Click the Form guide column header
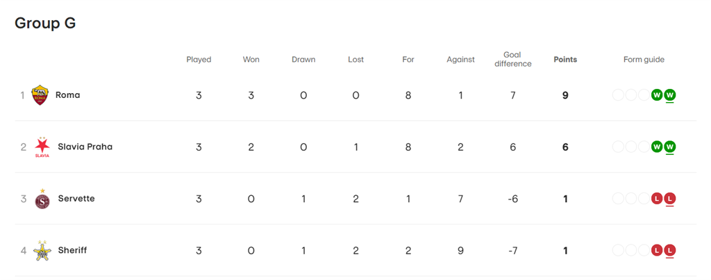The image size is (711, 280). coord(644,60)
